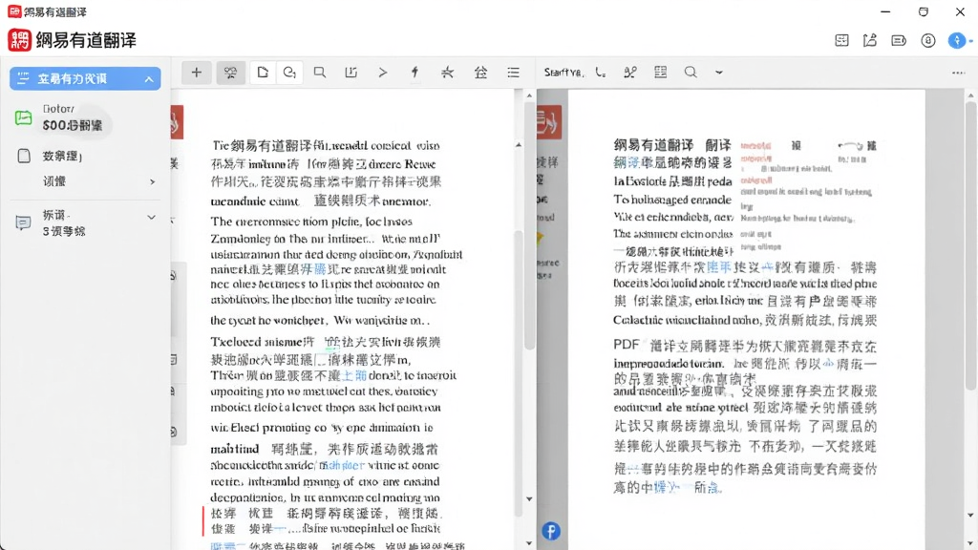Click the circular coin icon in title bar
This screenshot has height=550, width=978.
(928, 40)
